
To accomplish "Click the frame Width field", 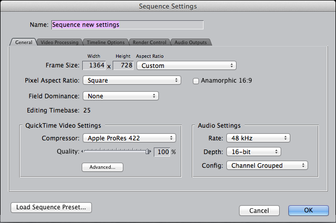I will [95, 65].
